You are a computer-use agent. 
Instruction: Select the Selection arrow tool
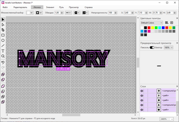coord(3,20)
